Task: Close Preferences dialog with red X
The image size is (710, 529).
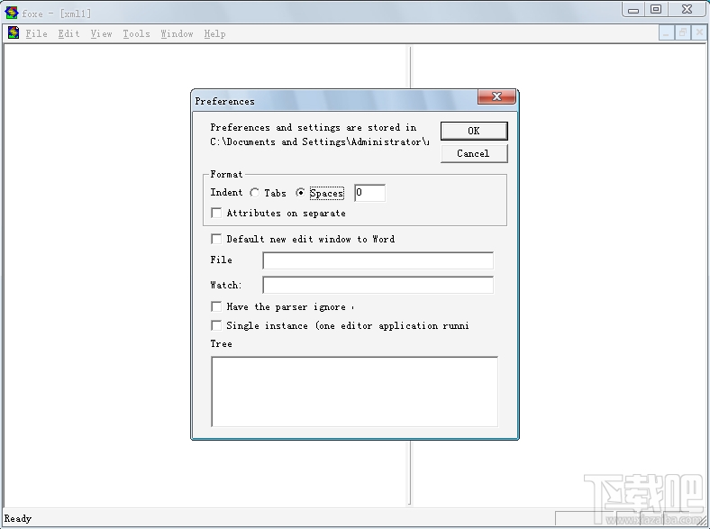Action: point(496,96)
